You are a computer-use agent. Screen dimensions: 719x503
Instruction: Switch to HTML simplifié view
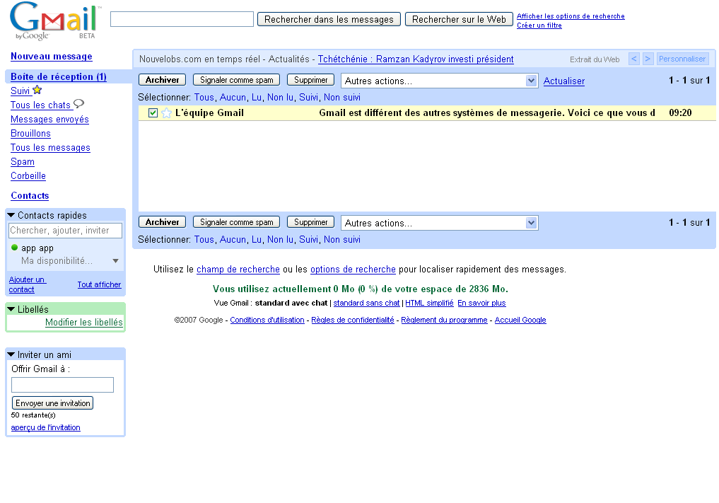(429, 303)
